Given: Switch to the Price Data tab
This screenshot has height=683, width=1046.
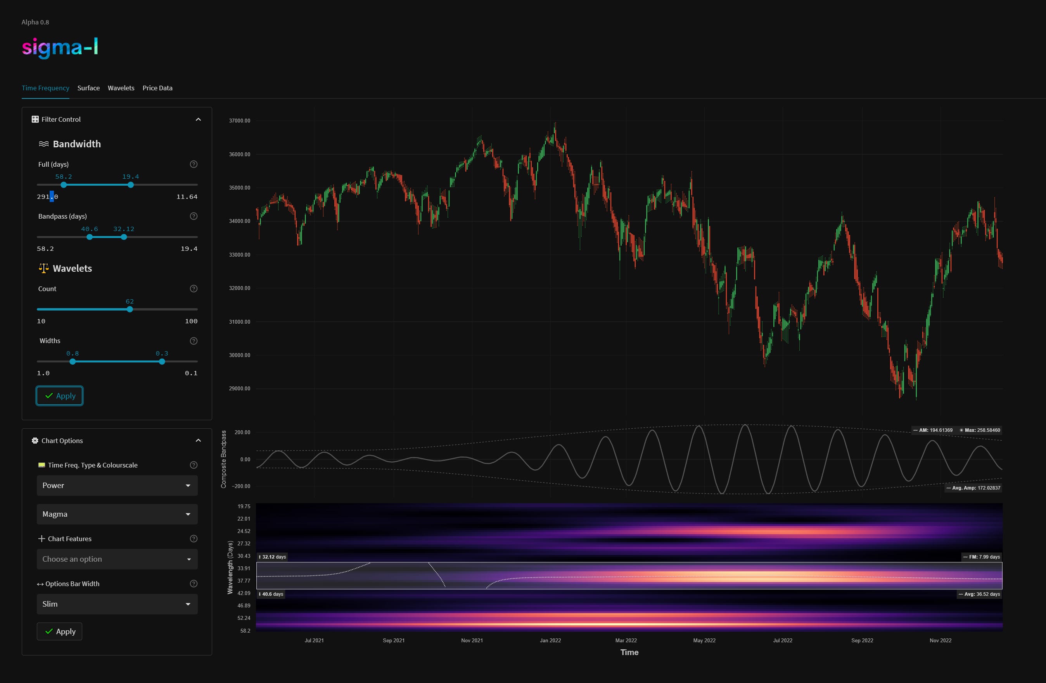Looking at the screenshot, I should click(x=157, y=88).
